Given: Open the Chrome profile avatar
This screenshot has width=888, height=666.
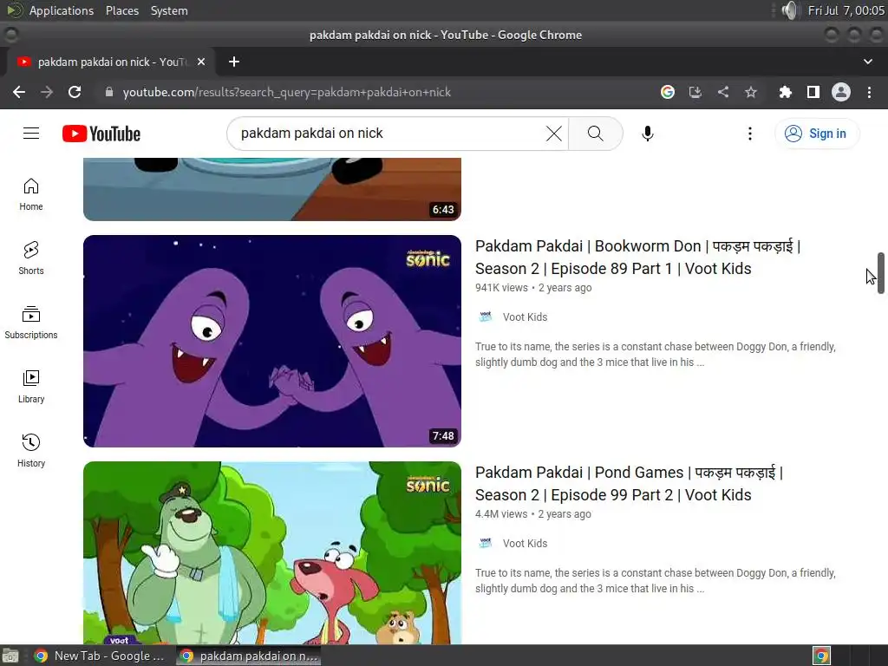Looking at the screenshot, I should point(841,92).
